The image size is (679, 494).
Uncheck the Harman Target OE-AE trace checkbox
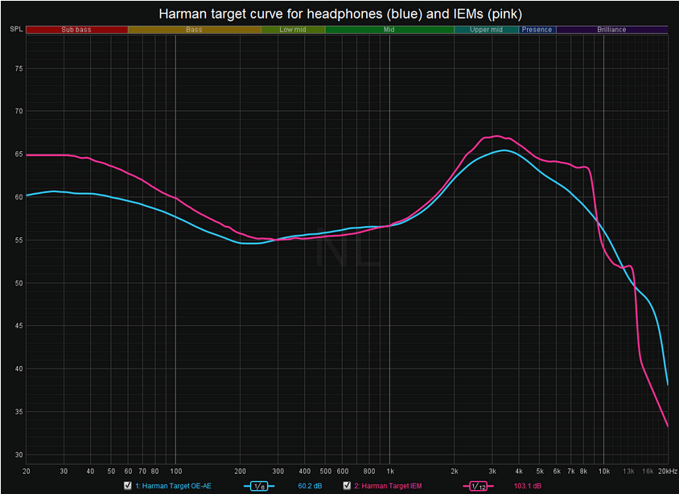pyautogui.click(x=128, y=486)
